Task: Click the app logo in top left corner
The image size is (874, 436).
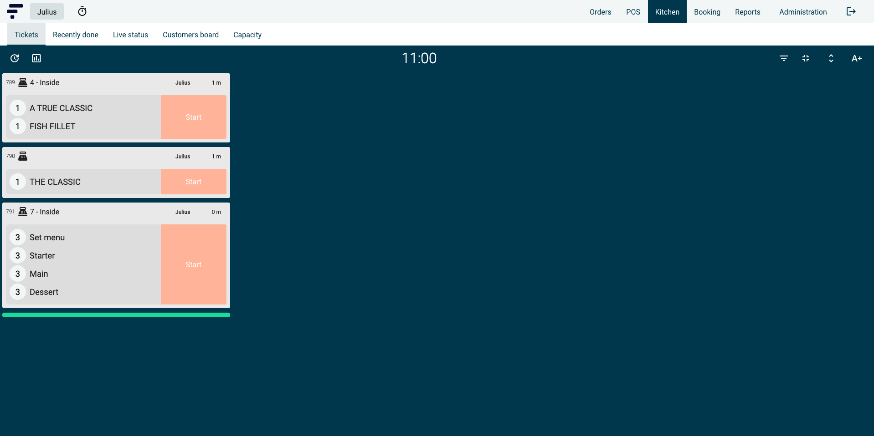Action: [14, 11]
